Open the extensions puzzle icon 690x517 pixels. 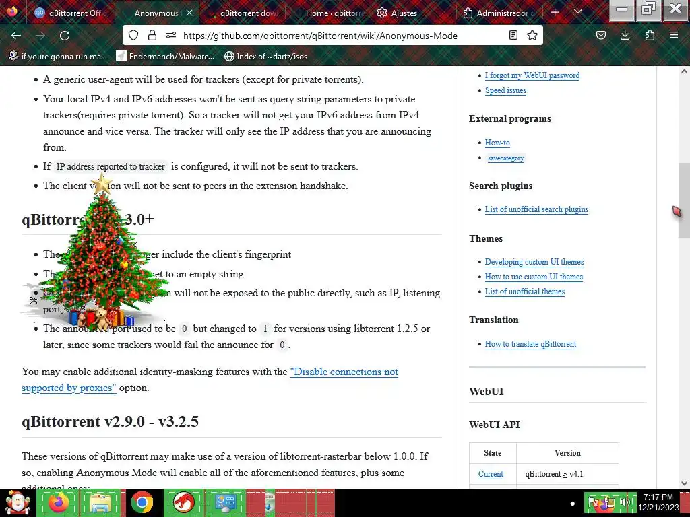coord(650,35)
